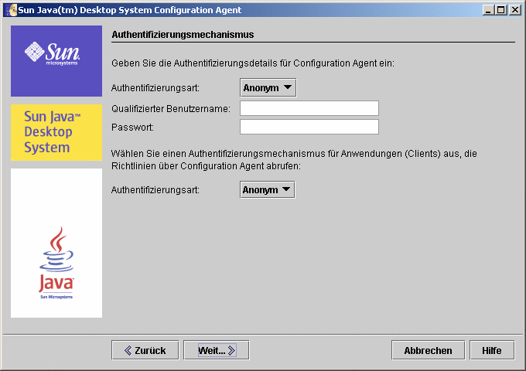Open the client applications Authentifizierungsart dropdown
The height and width of the screenshot is (371, 526).
click(268, 189)
